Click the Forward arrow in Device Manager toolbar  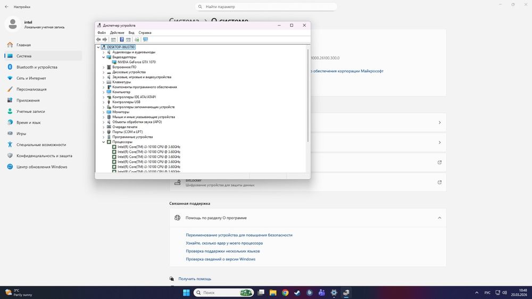[x=105, y=40]
